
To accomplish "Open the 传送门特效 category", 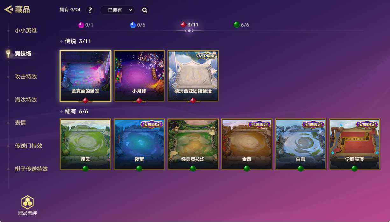I will [x=29, y=146].
